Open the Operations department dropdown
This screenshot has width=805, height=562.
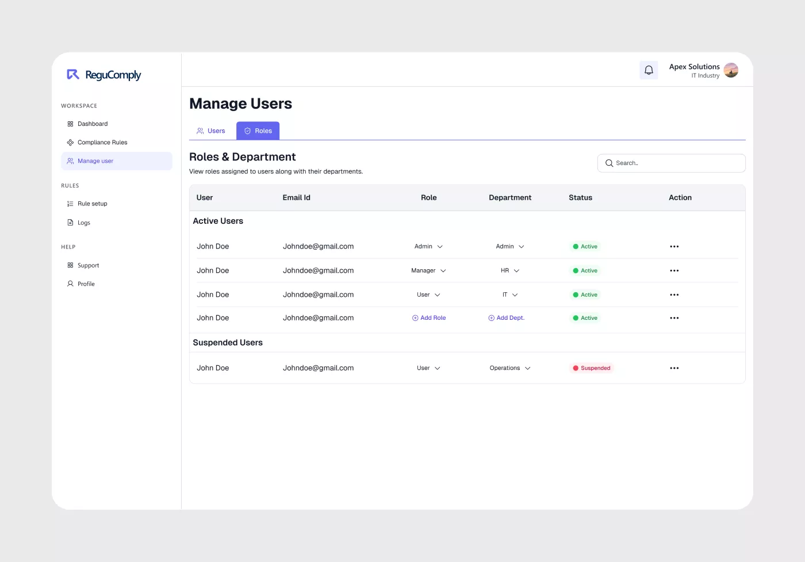tap(510, 368)
